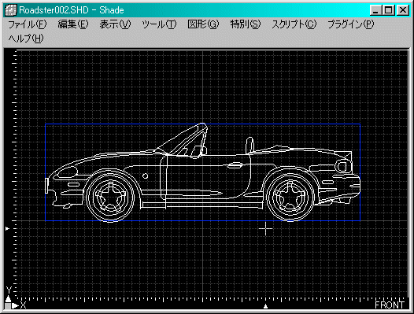
Task: Open the 編集(E) menu
Action: click(x=73, y=24)
